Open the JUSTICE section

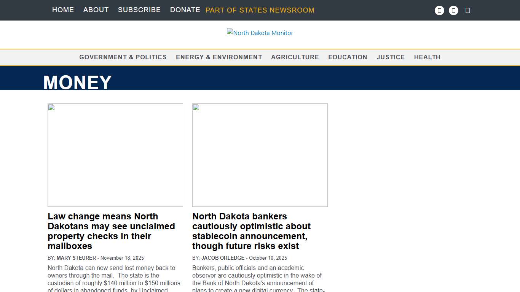[391, 57]
